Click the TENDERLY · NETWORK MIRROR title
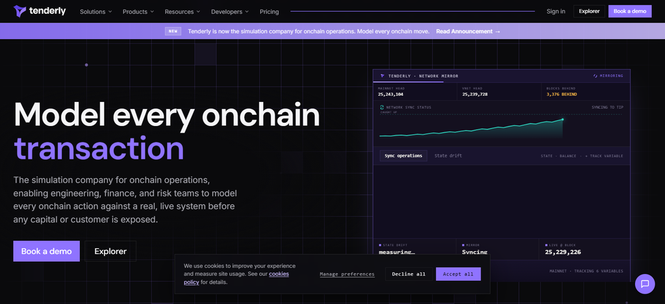Image resolution: width=665 pixels, height=304 pixels. tap(423, 76)
